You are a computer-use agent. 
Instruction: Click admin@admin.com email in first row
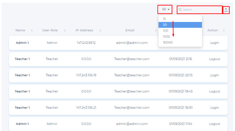tap(132, 43)
